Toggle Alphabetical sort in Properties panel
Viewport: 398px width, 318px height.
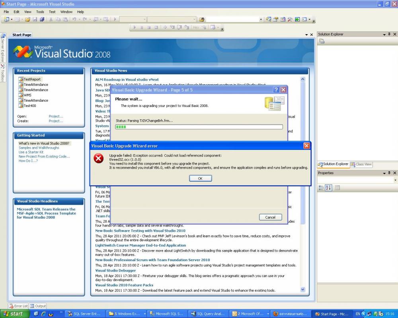point(328,188)
